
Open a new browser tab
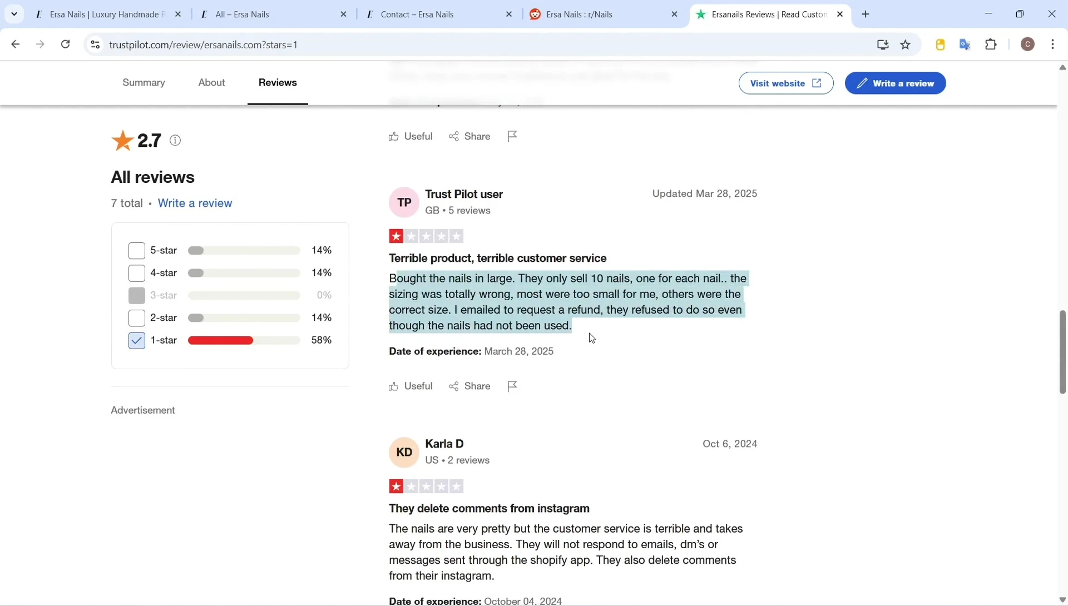[x=866, y=14]
